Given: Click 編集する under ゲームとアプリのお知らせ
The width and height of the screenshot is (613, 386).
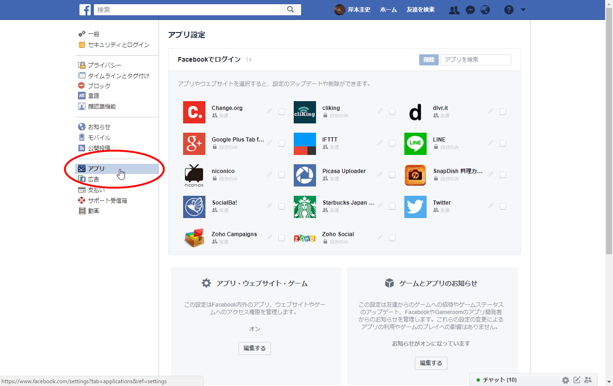Looking at the screenshot, I should (431, 363).
